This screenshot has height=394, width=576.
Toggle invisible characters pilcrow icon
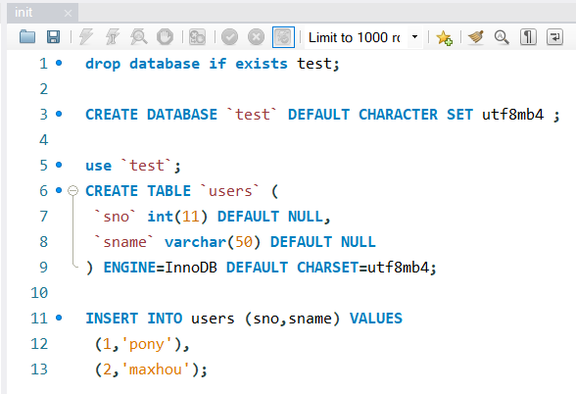pyautogui.click(x=528, y=37)
